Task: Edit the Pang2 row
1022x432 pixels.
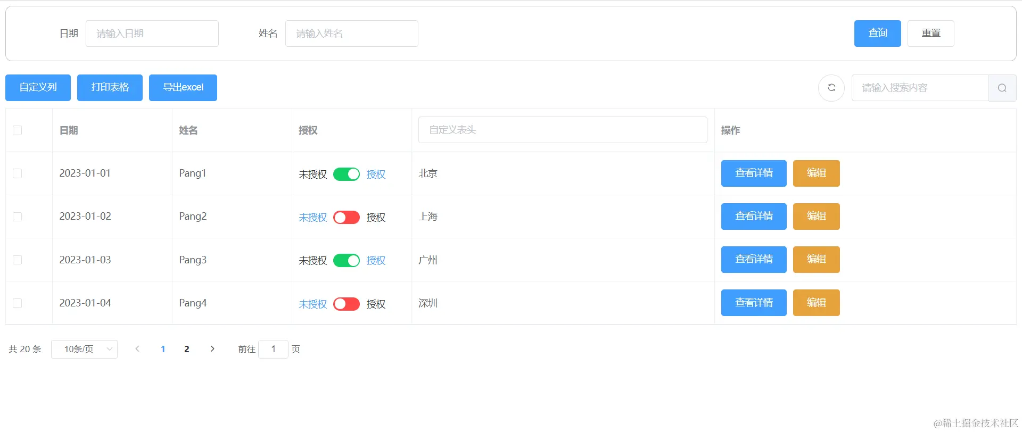Action: [817, 217]
